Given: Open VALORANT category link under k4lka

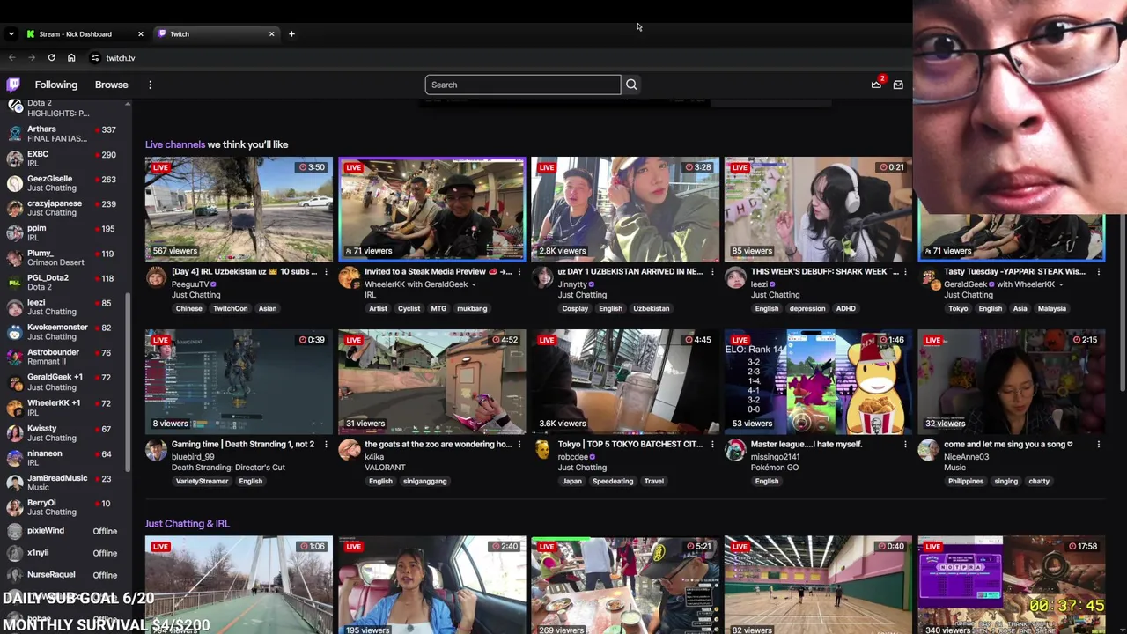Looking at the screenshot, I should (x=385, y=468).
